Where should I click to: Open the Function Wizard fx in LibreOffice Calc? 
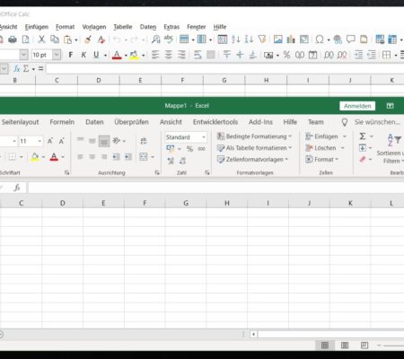point(17,69)
